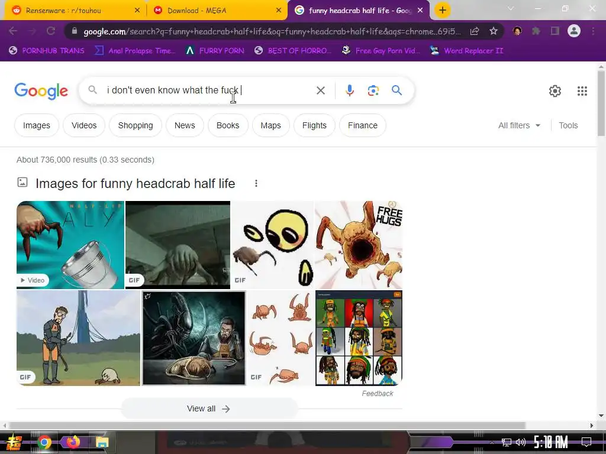Open Images for funny headcrab heading
The height and width of the screenshot is (454, 606).
pyautogui.click(x=136, y=183)
